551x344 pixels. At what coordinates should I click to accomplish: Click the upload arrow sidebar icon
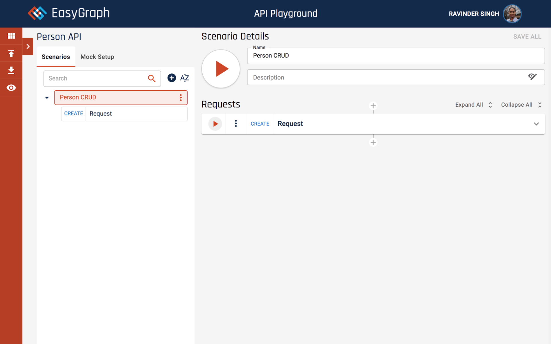tap(11, 53)
